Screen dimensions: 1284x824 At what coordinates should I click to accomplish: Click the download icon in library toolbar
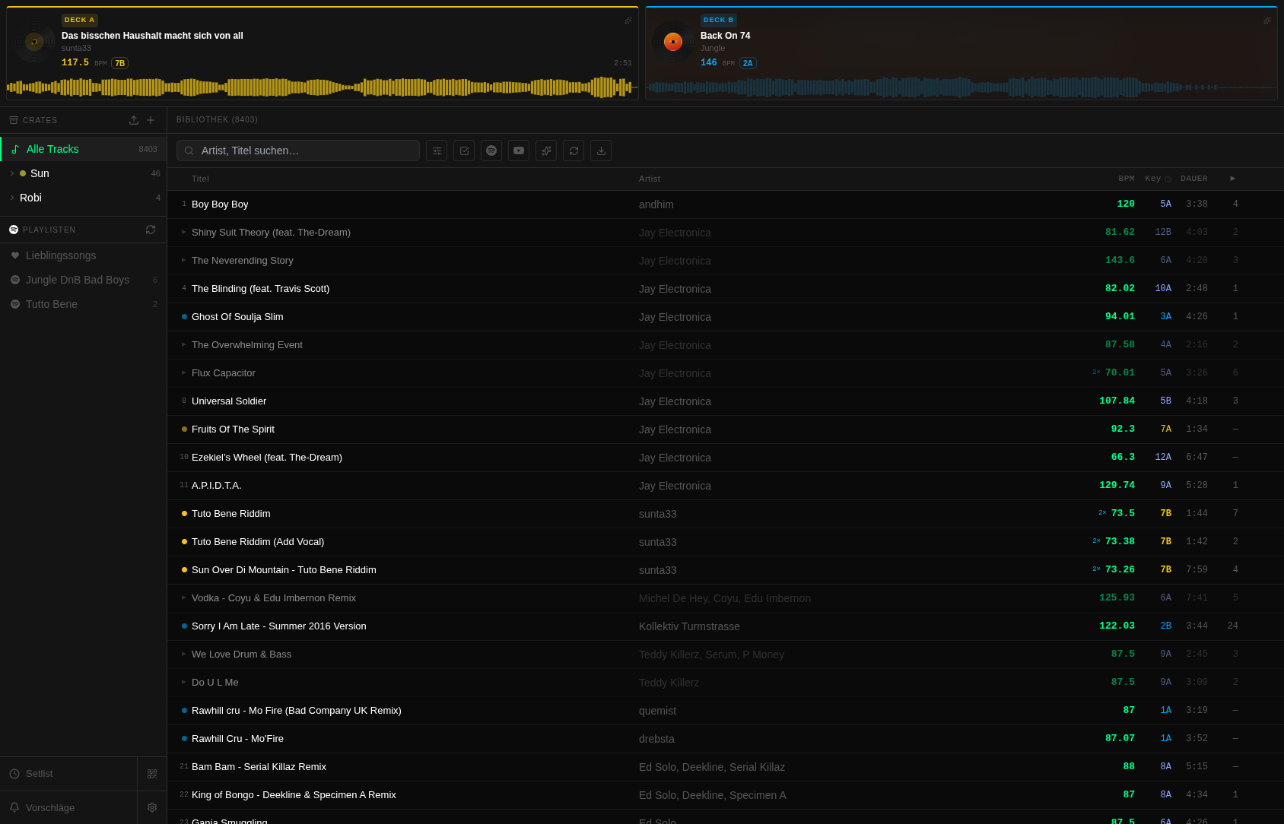(601, 151)
